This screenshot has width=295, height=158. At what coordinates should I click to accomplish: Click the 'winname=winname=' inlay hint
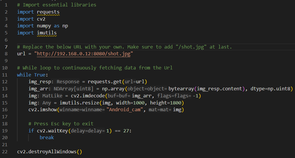point(82,110)
